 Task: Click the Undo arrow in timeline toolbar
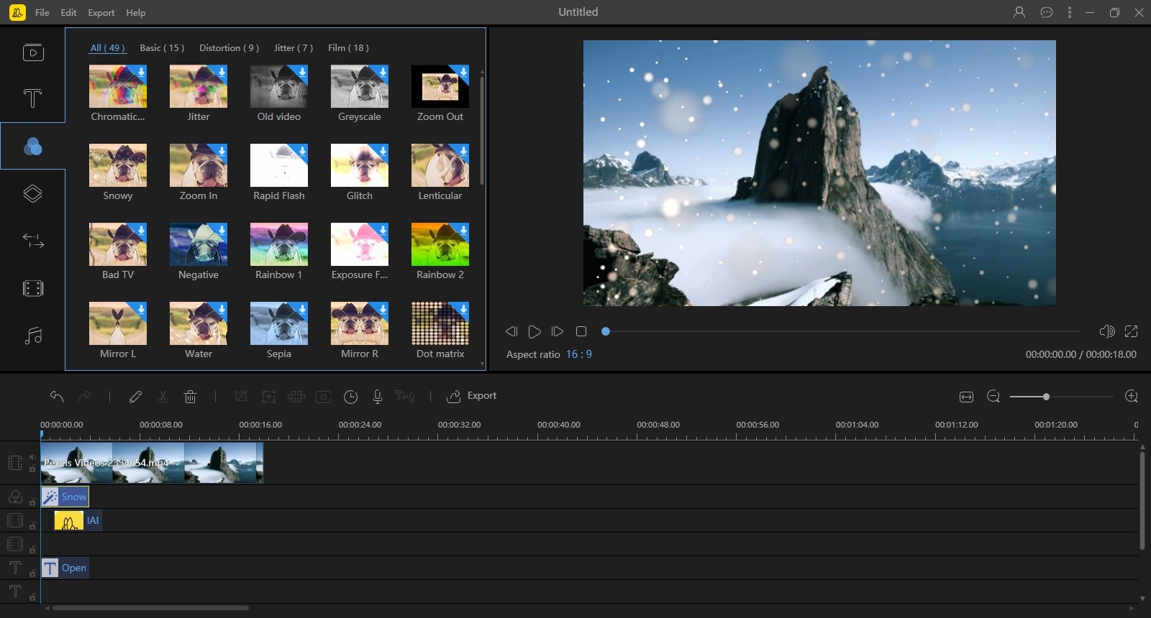[x=57, y=397]
